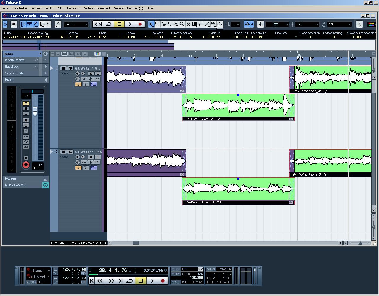Select the Range Selection tool
Image resolution: width=379 pixels, height=296 pixels.
click(158, 24)
